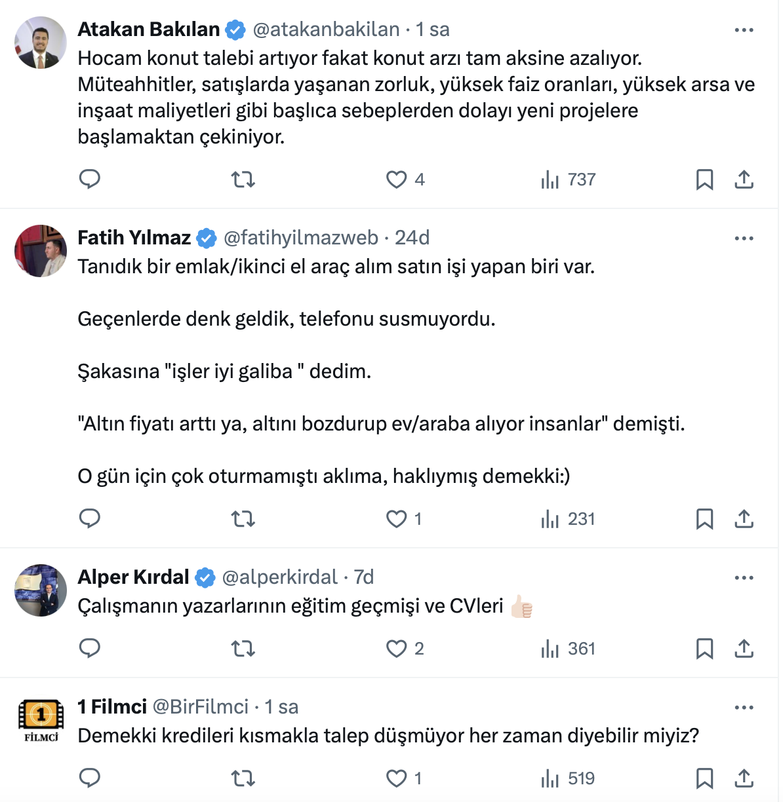Open more options on Fatih Yılmaz's tweet

pyautogui.click(x=744, y=239)
